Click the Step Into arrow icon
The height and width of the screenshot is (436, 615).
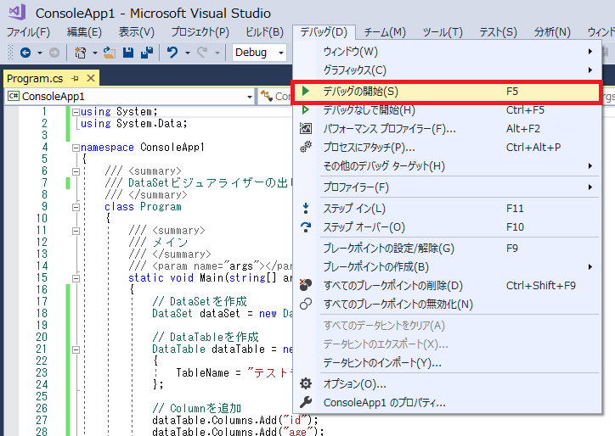(306, 209)
